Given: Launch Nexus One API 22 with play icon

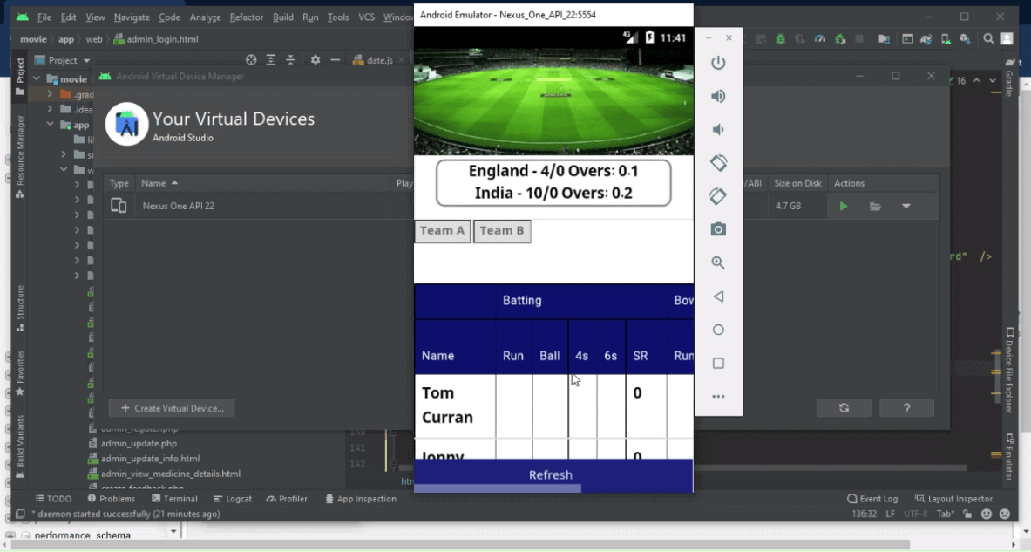Looking at the screenshot, I should (843, 207).
